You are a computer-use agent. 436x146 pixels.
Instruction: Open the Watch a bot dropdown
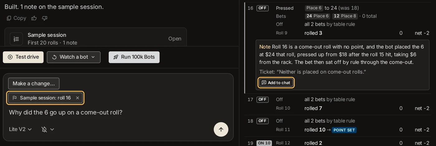pyautogui.click(x=74, y=57)
